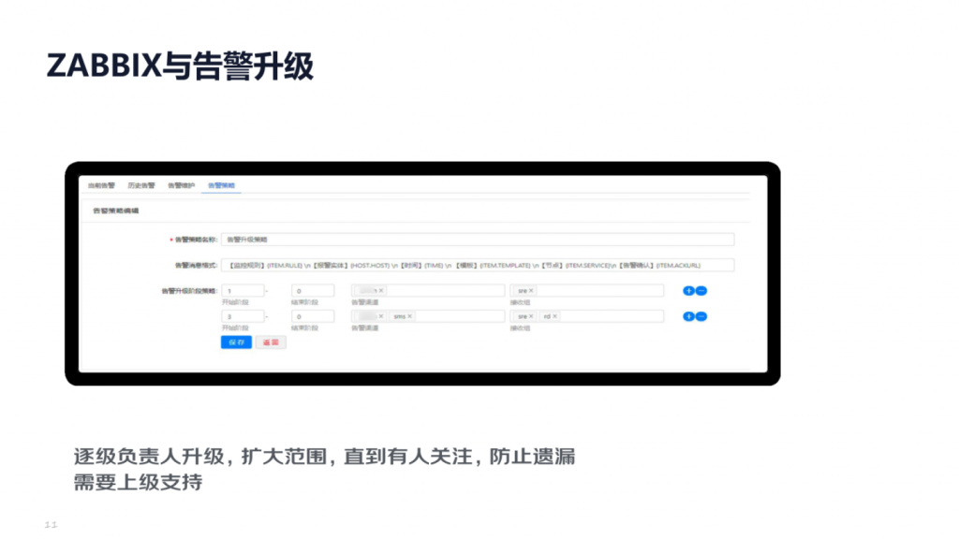959x539 pixels.
Task: Remove the rd recipient group tag
Action: (553, 318)
